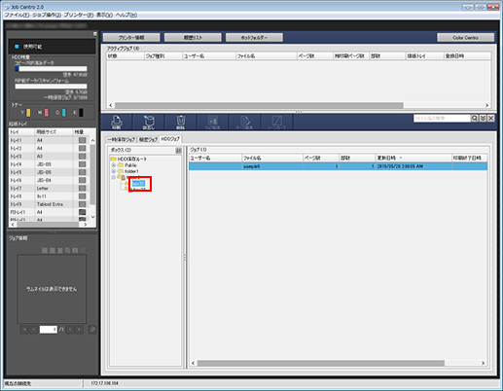This screenshot has width=503, height=391.
Task: Switch to the 一時保存ジョブ tab
Action: click(x=122, y=139)
